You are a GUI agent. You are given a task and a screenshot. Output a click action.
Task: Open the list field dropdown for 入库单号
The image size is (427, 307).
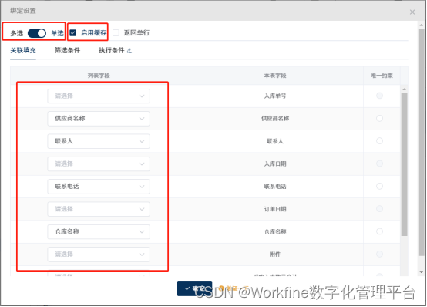tap(99, 96)
